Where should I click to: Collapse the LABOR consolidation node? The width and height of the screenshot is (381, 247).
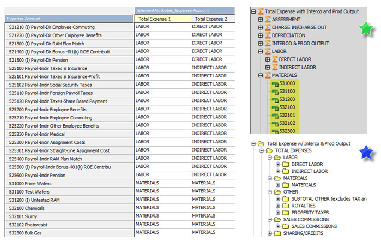[x=261, y=52]
